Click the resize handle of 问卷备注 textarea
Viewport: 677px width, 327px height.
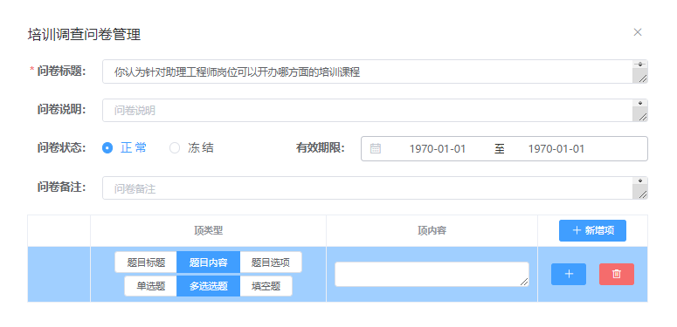pyautogui.click(x=642, y=194)
